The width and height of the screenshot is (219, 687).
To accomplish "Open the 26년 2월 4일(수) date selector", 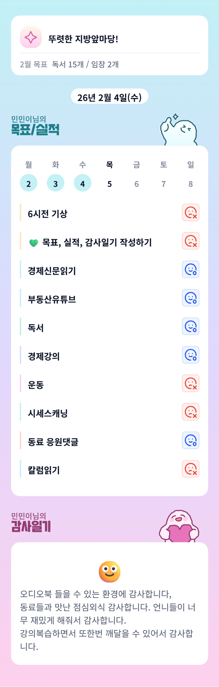I will pos(110,98).
